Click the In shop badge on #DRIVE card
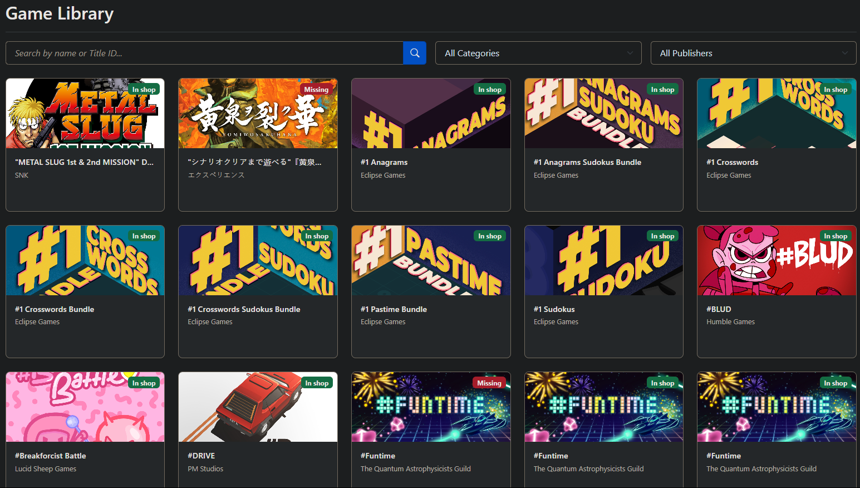 317,383
